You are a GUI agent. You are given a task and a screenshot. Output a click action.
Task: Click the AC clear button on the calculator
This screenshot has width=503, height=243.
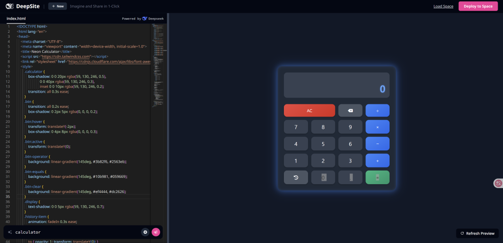coord(309,111)
